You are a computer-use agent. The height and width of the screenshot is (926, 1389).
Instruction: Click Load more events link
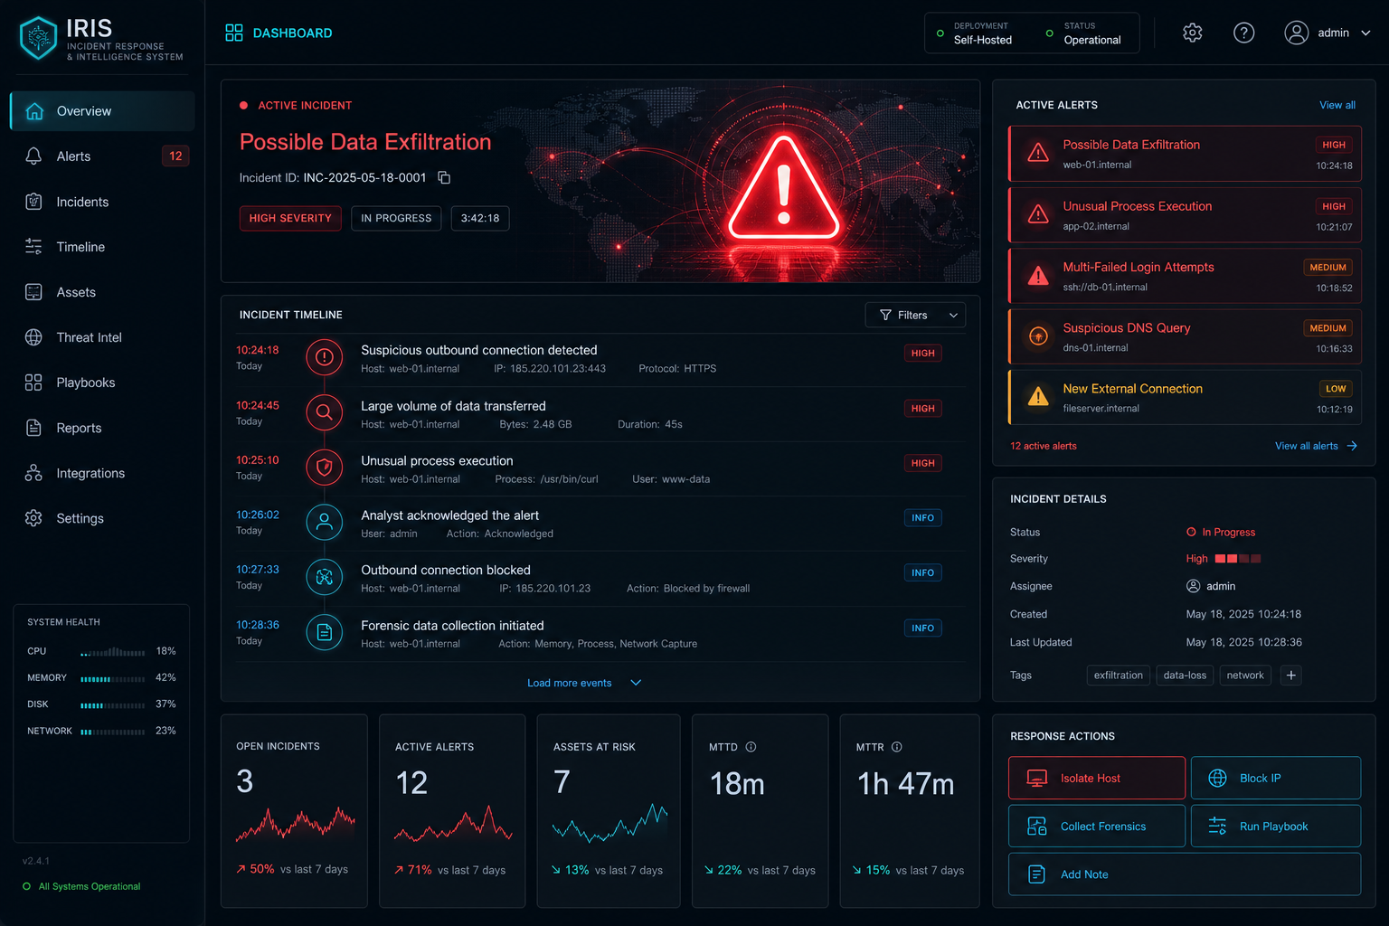[570, 683]
